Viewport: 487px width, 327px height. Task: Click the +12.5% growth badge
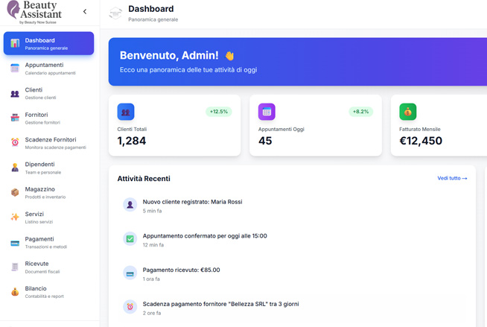tap(219, 112)
